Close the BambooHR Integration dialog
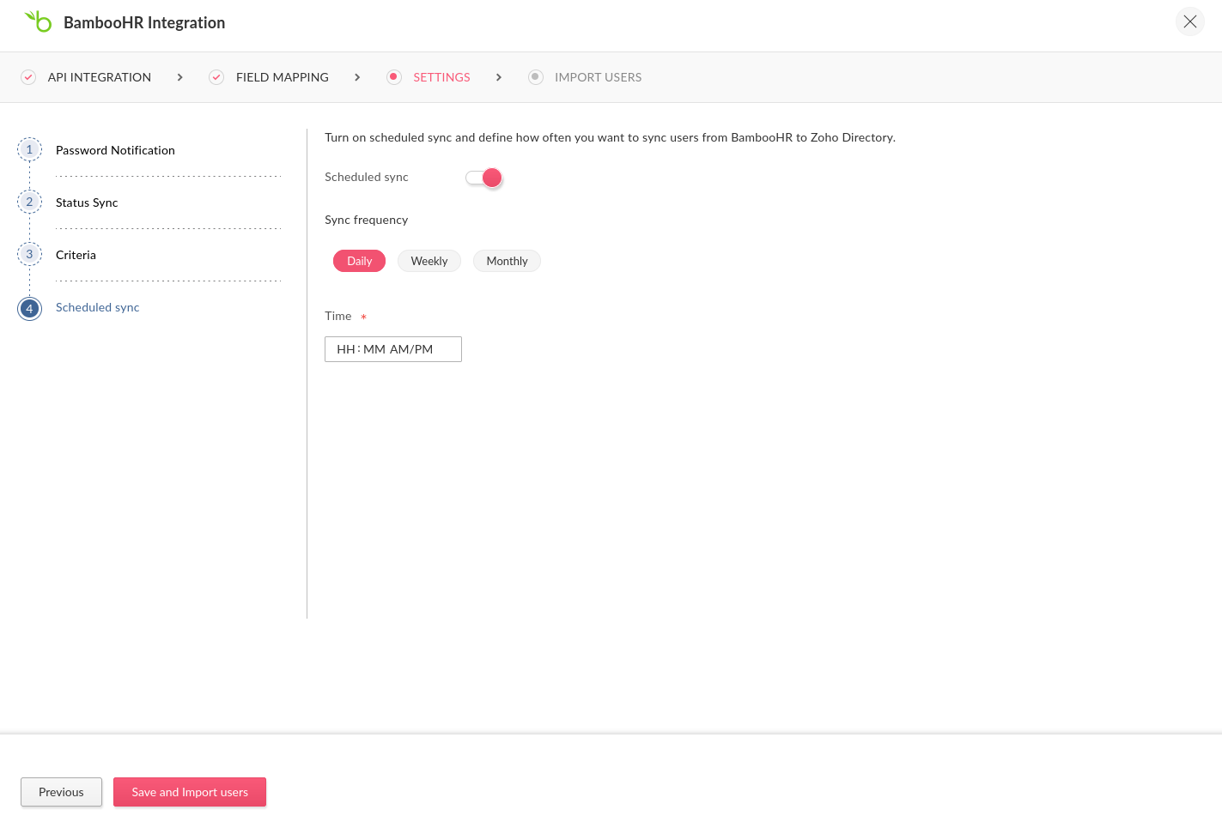 pos(1190,21)
